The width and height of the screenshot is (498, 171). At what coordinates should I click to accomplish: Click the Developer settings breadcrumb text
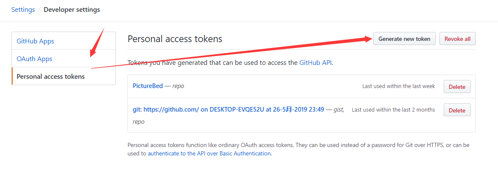72,9
